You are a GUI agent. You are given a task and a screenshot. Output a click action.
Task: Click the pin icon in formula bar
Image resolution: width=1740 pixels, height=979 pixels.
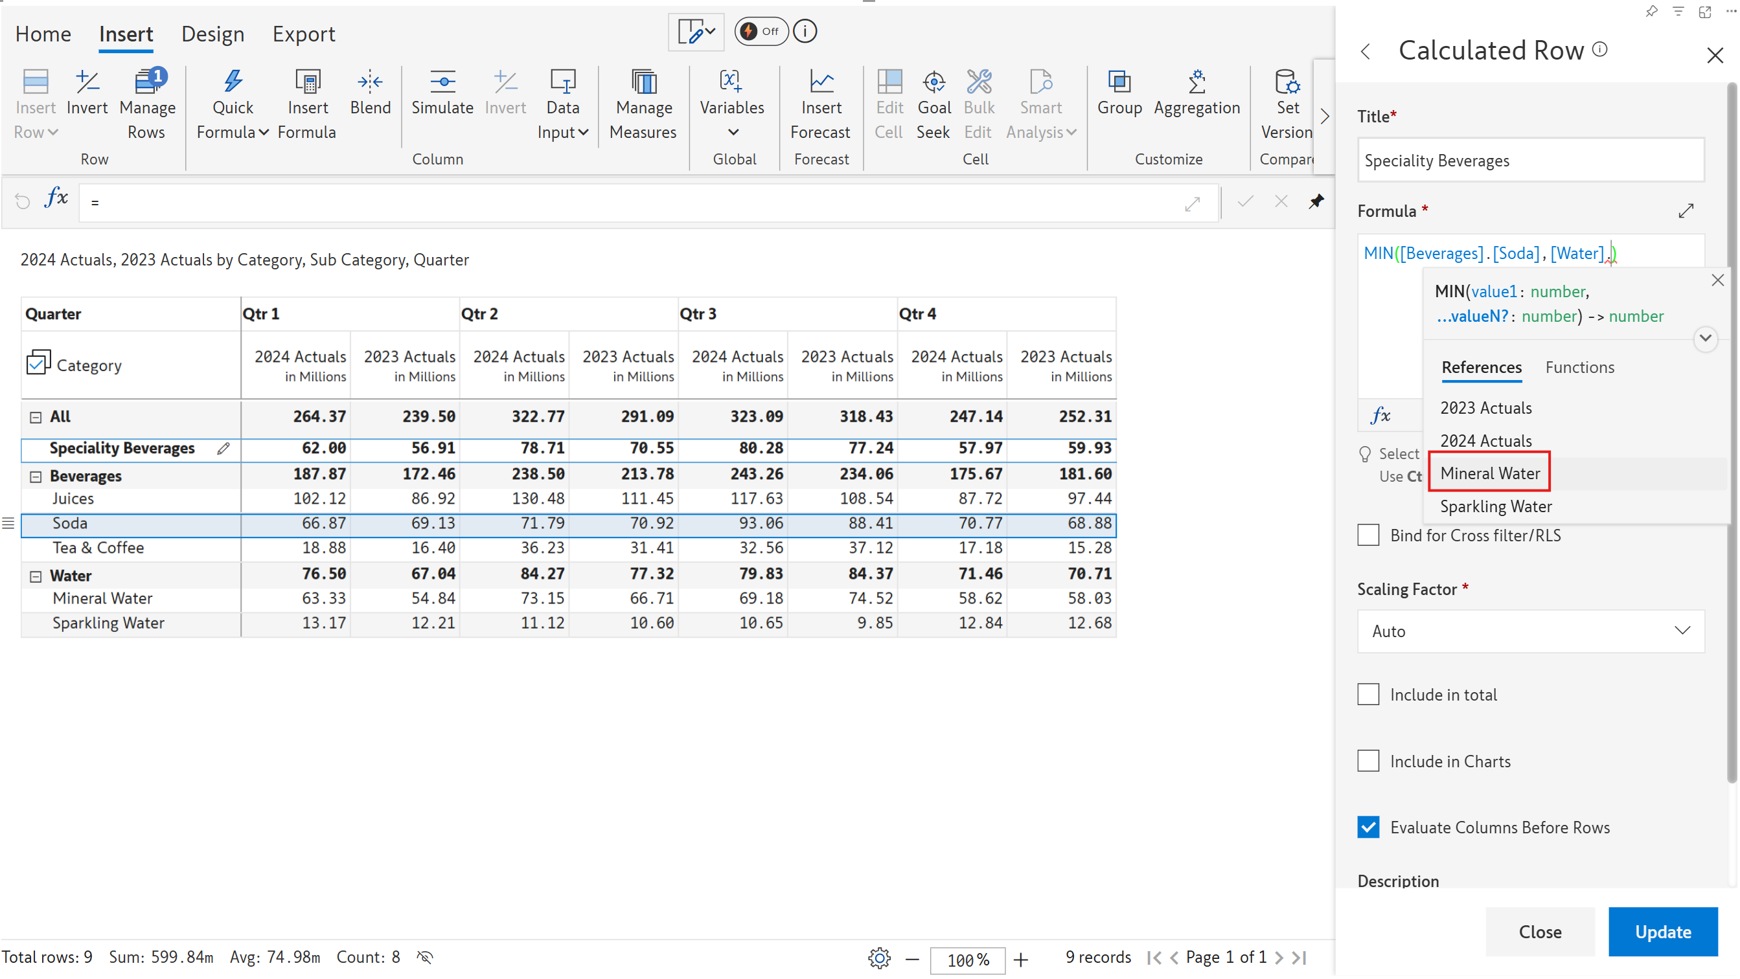point(1316,201)
